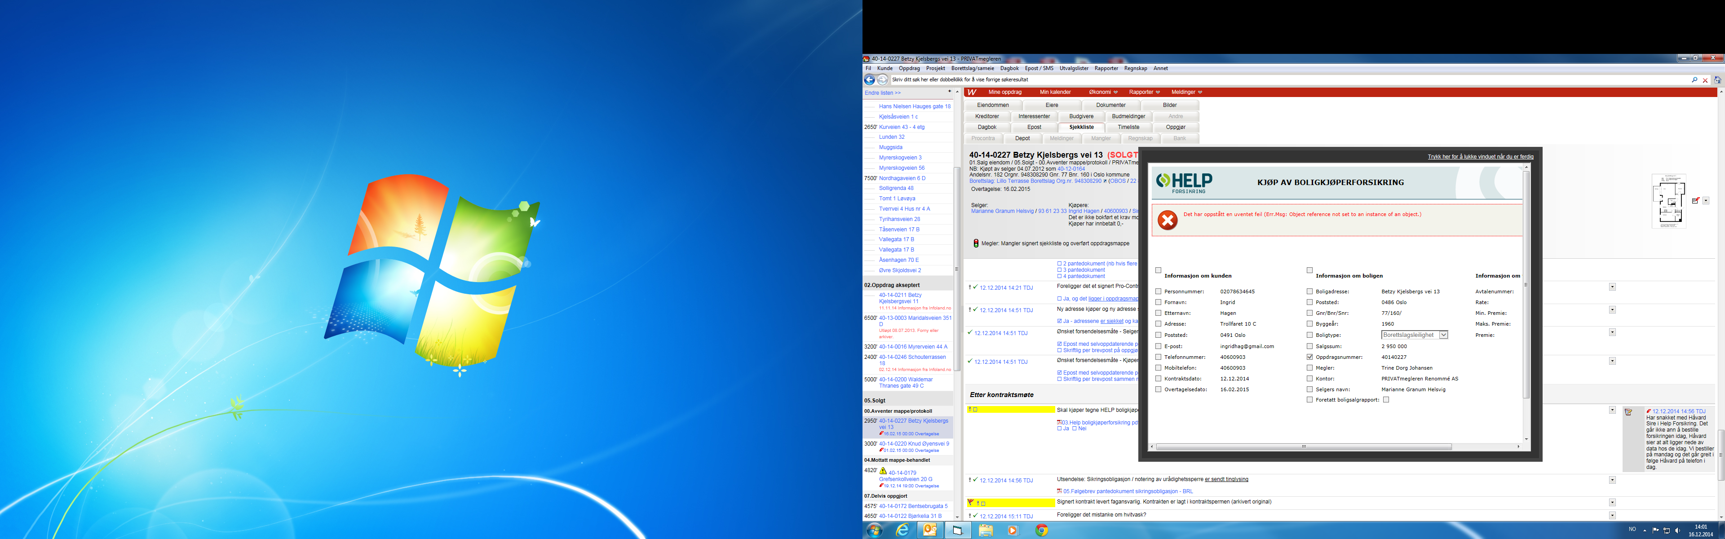Click the floor plan thumbnail
The image size is (1725, 539).
1669,201
